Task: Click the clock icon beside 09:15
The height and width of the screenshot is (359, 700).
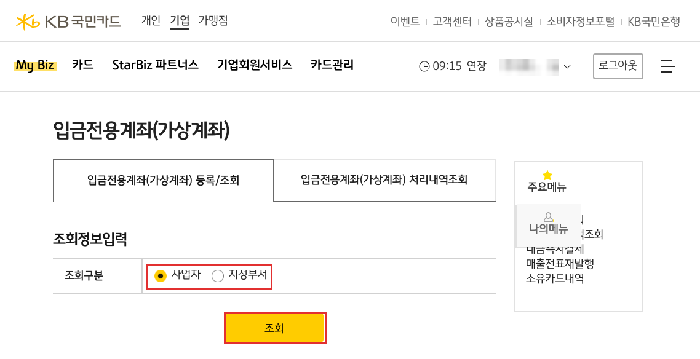Action: 424,66
